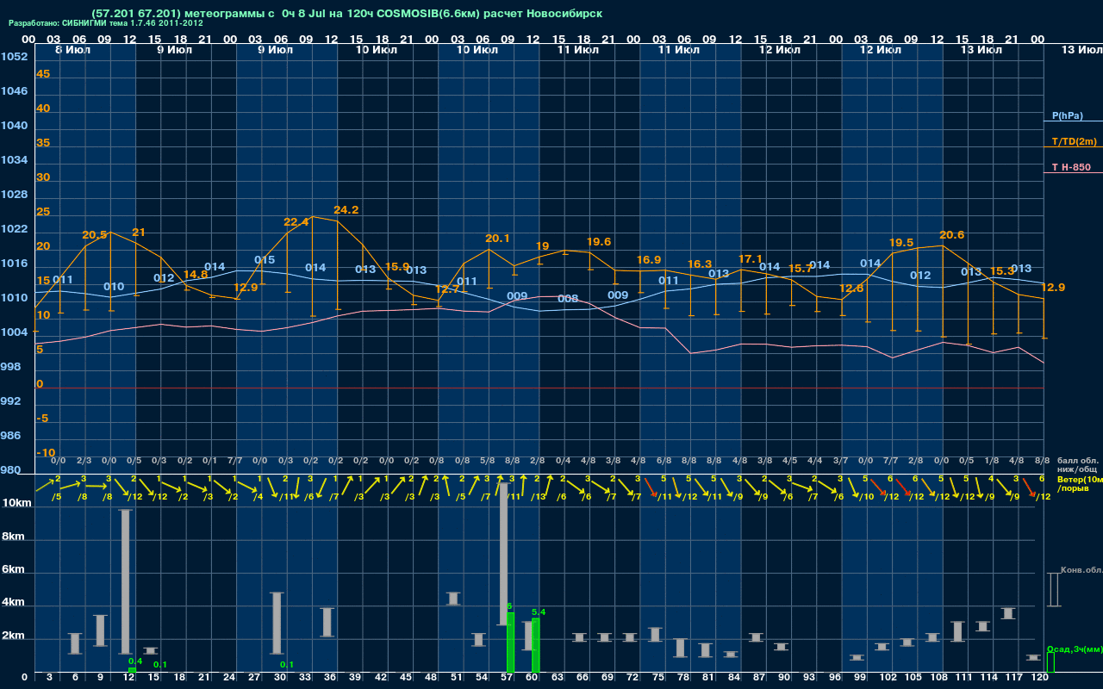
Task: Click the 0/4 cloud amount value
Action: [563, 461]
